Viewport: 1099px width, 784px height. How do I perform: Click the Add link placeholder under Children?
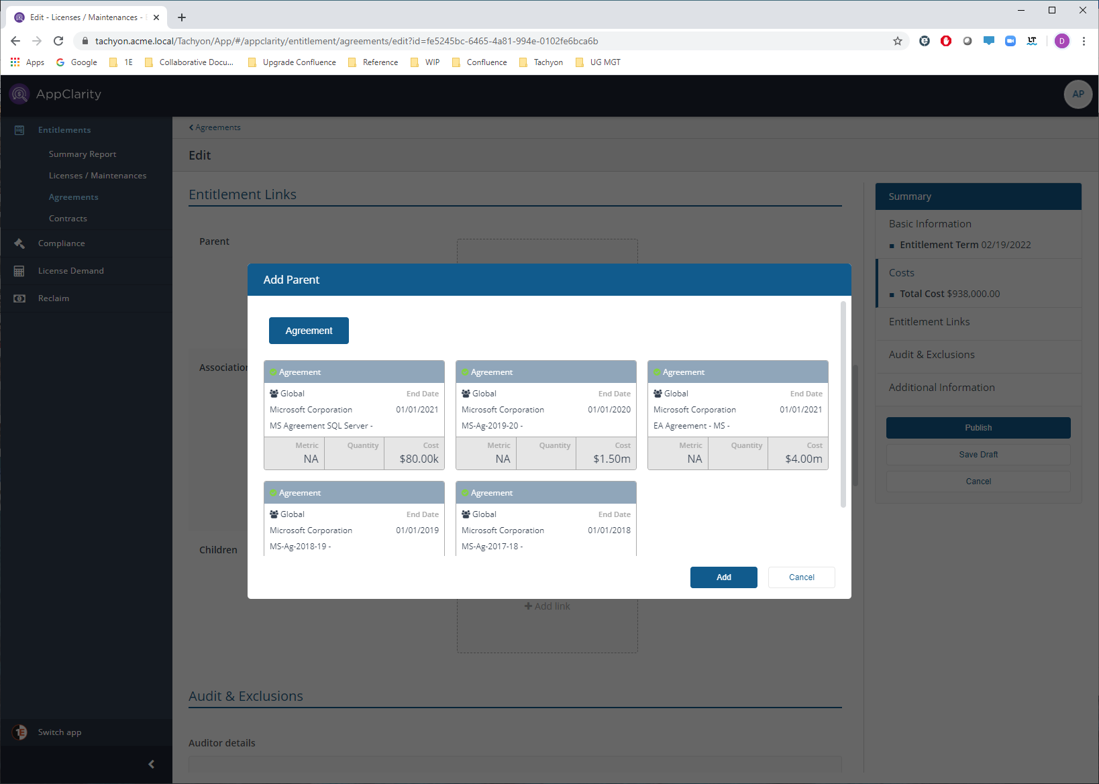pyautogui.click(x=547, y=606)
